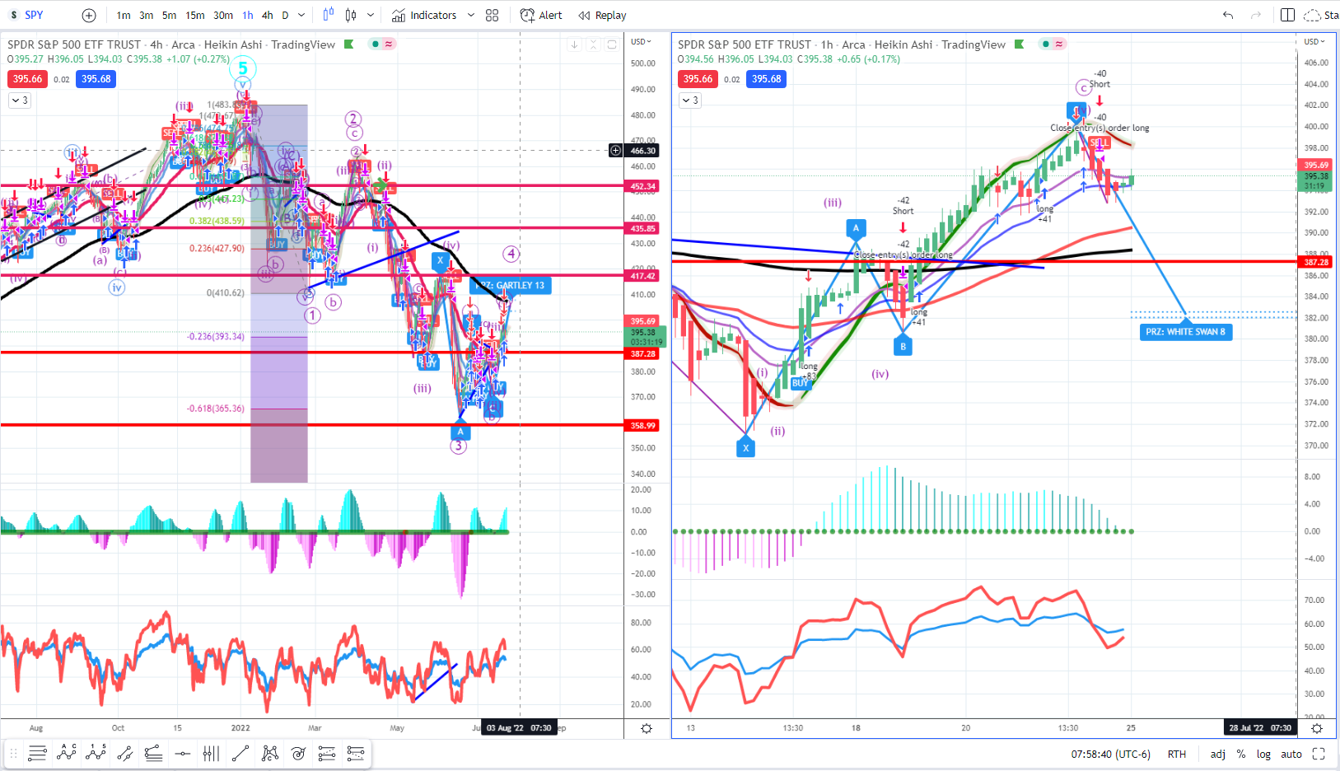
Task: Maximize the left chart pane
Action: click(x=612, y=44)
